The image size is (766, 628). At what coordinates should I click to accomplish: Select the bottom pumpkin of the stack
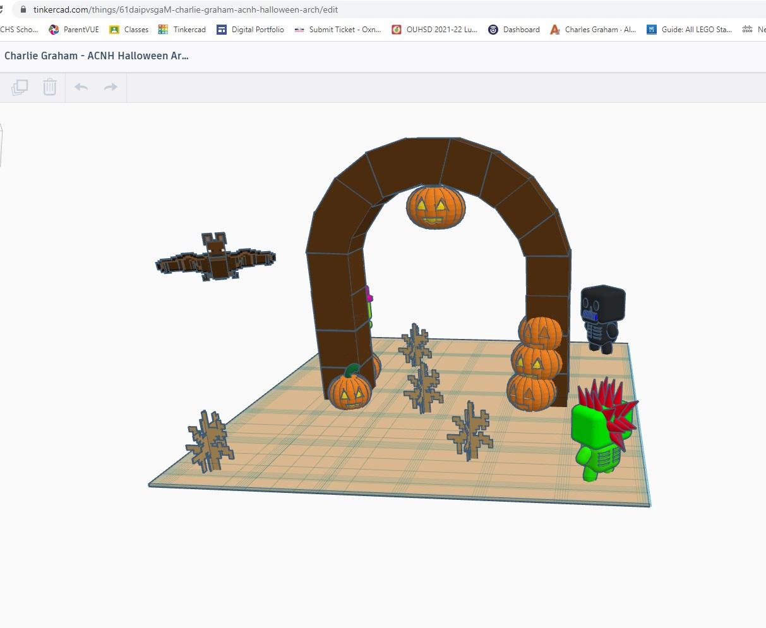pos(532,393)
